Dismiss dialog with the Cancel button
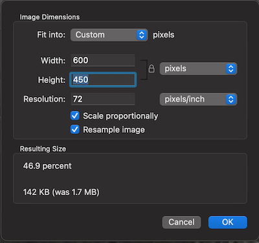This screenshot has height=243, width=259. [x=181, y=222]
